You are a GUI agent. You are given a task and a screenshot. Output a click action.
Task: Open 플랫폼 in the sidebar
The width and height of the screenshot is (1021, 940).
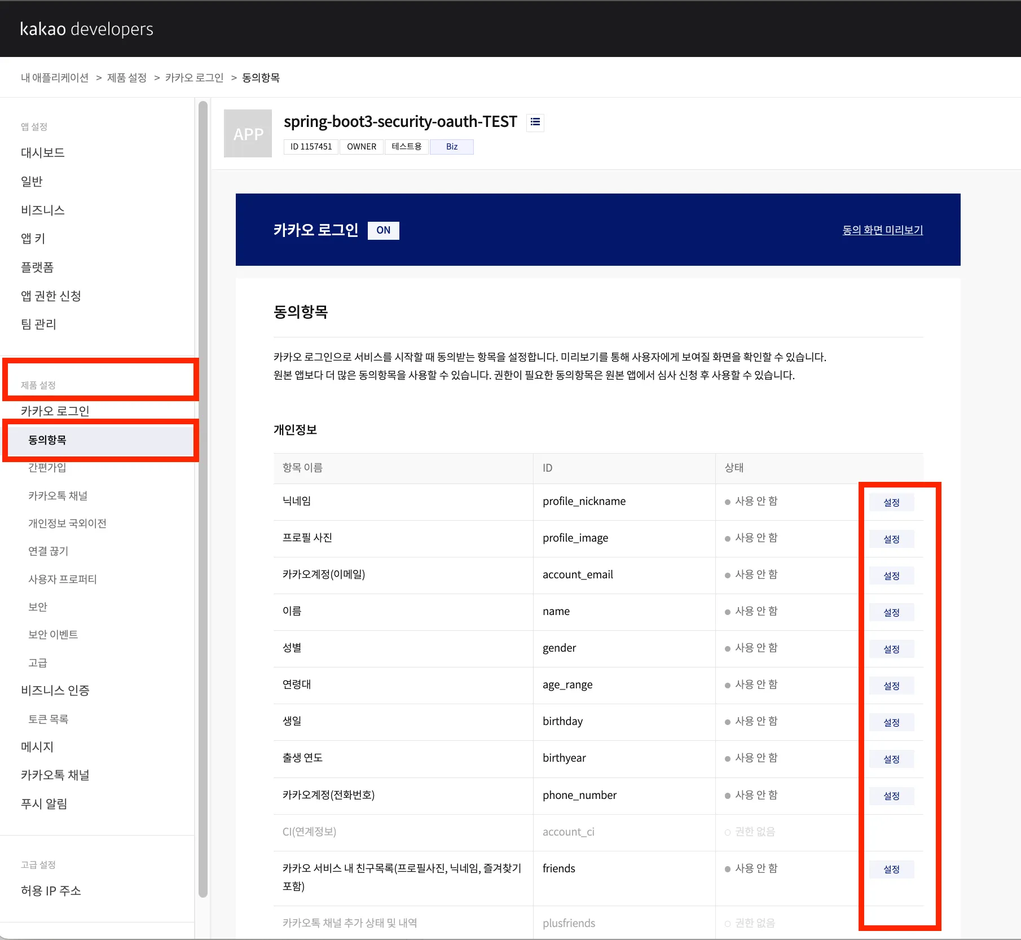37,267
